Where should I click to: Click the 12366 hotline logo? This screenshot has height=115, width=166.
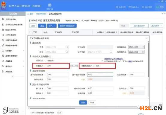[11, 111]
